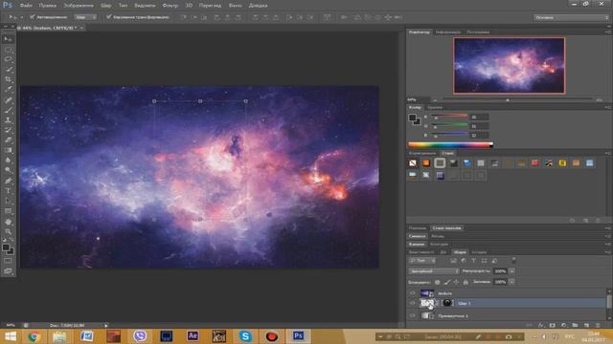613x344 pixels.
Task: Select the Eyedropper tool
Action: pos(9,89)
